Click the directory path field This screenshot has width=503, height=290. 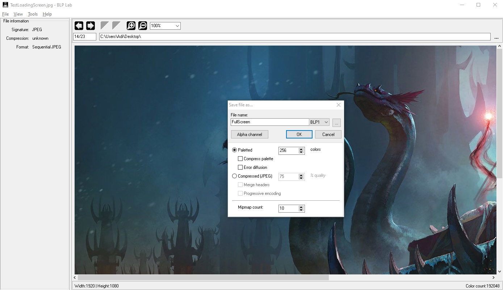(x=295, y=37)
